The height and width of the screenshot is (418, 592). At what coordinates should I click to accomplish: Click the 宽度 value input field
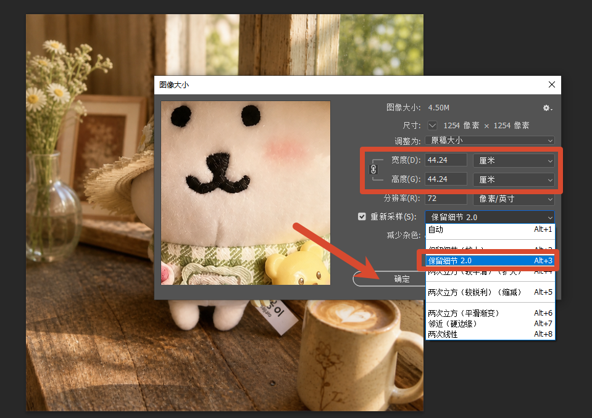tap(446, 160)
